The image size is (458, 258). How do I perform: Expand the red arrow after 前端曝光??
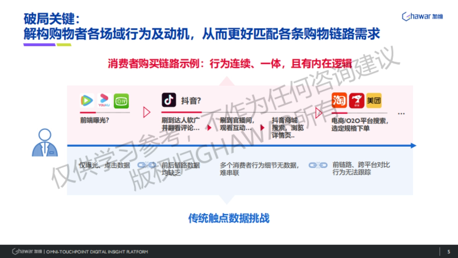pyautogui.click(x=147, y=113)
